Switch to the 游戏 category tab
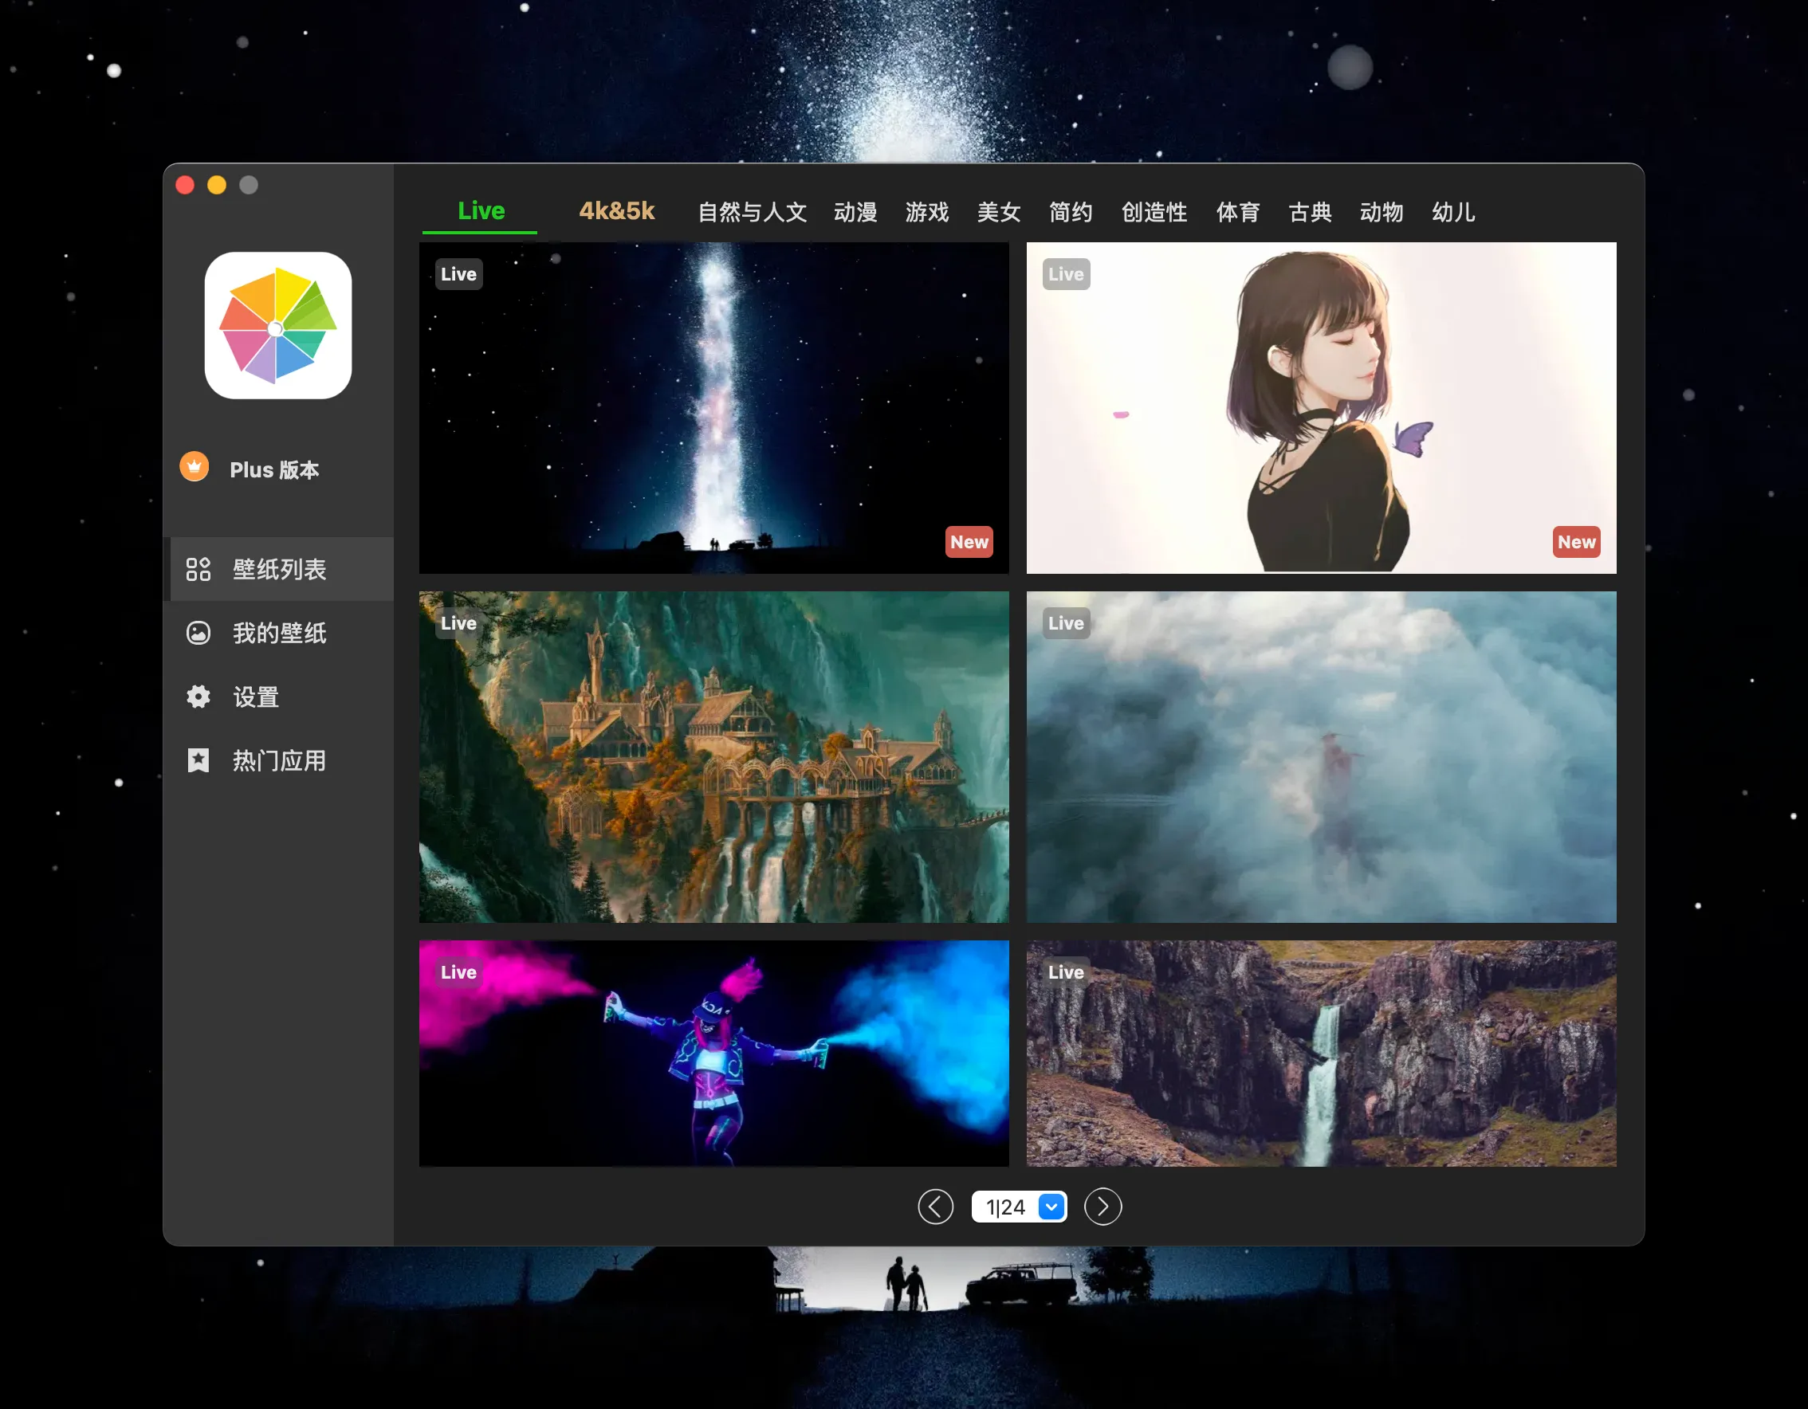1808x1409 pixels. point(926,213)
